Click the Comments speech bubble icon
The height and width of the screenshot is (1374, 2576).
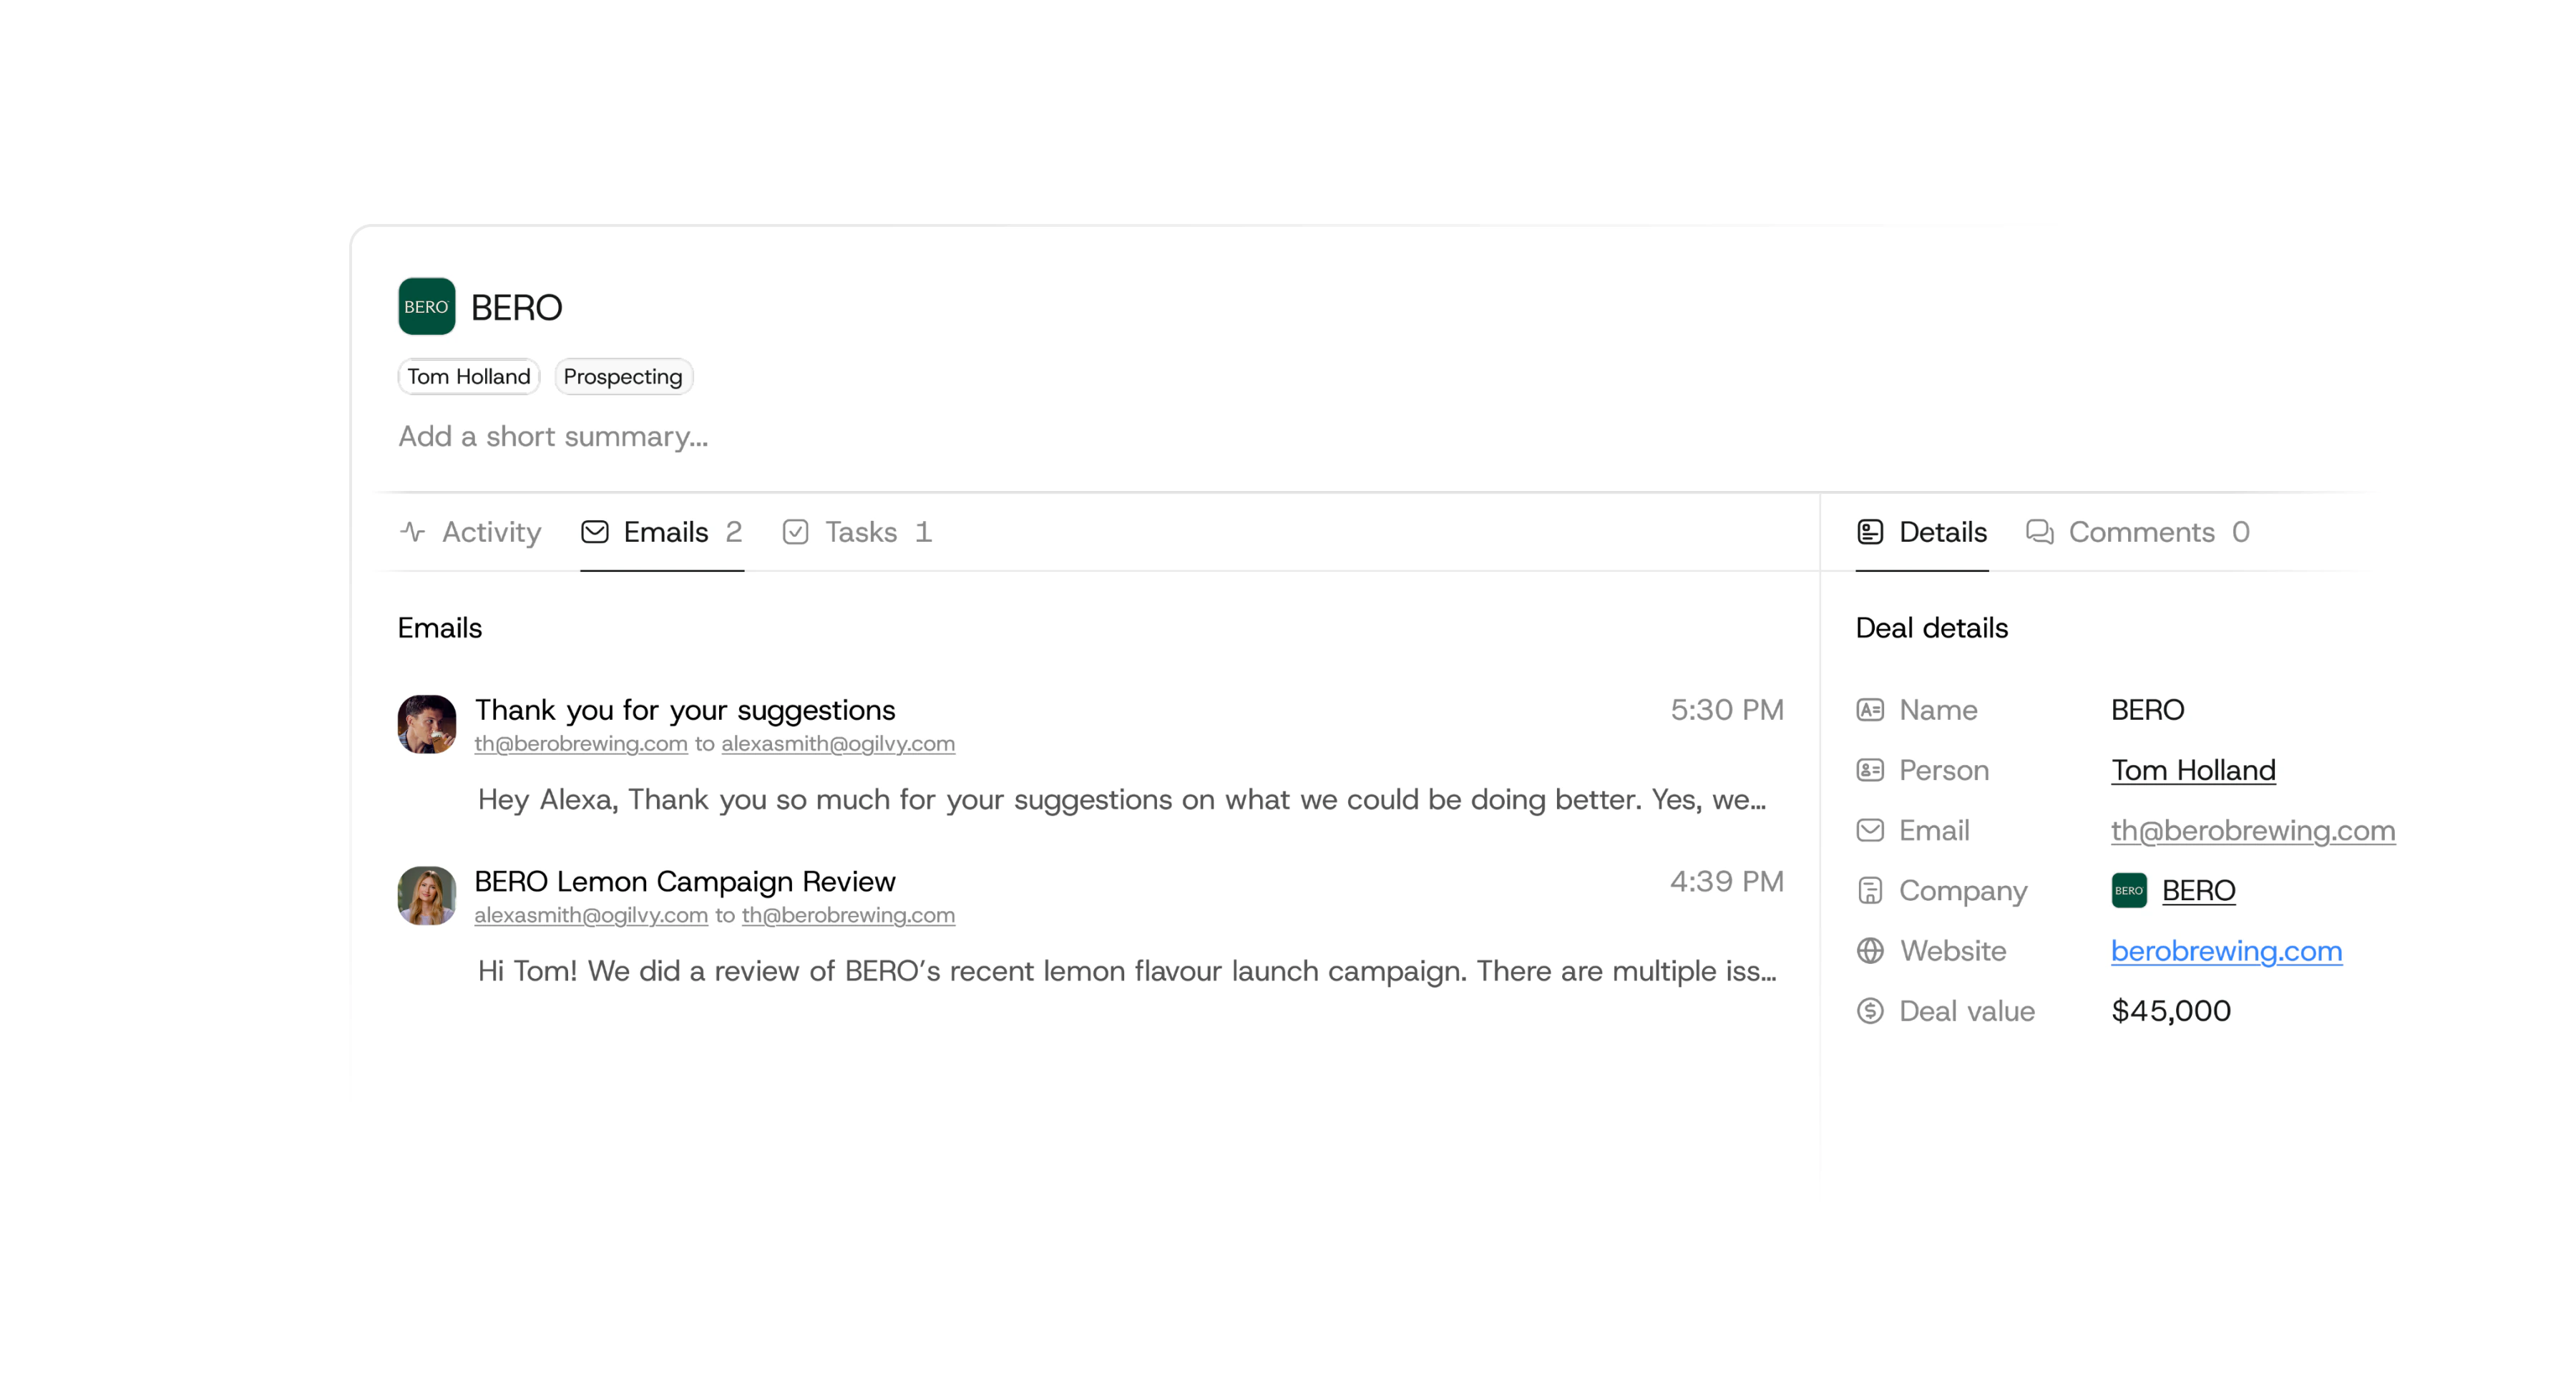pos(2040,532)
